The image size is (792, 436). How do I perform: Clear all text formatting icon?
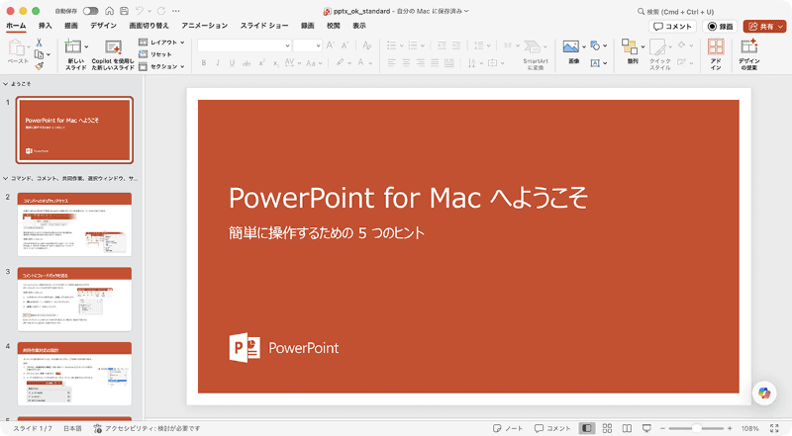coord(366,45)
